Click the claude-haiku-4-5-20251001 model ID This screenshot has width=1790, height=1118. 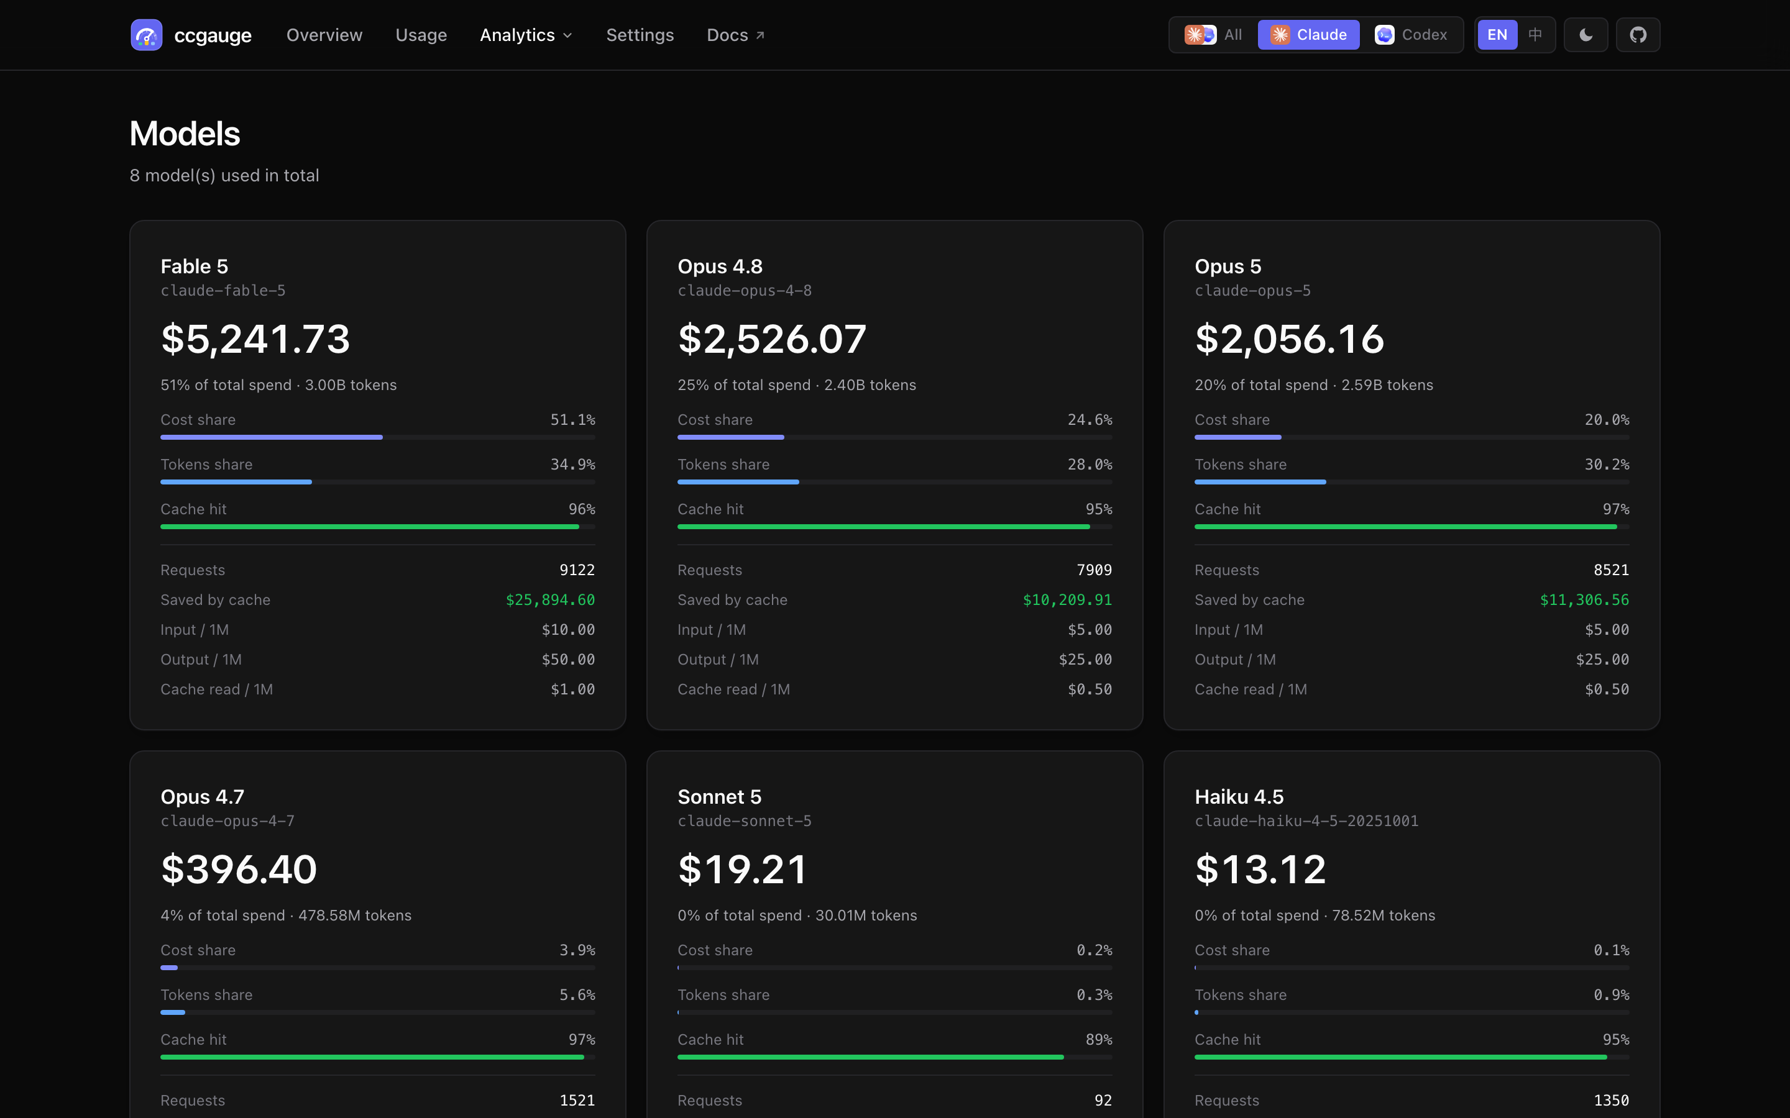[1306, 820]
